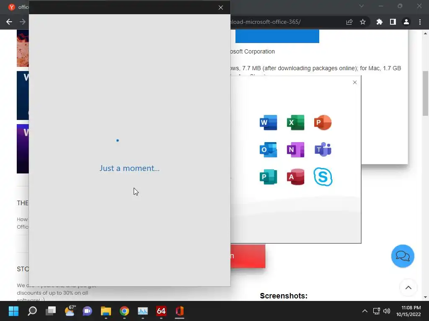Click the share page icon in address bar
The height and width of the screenshot is (321, 429).
click(349, 22)
